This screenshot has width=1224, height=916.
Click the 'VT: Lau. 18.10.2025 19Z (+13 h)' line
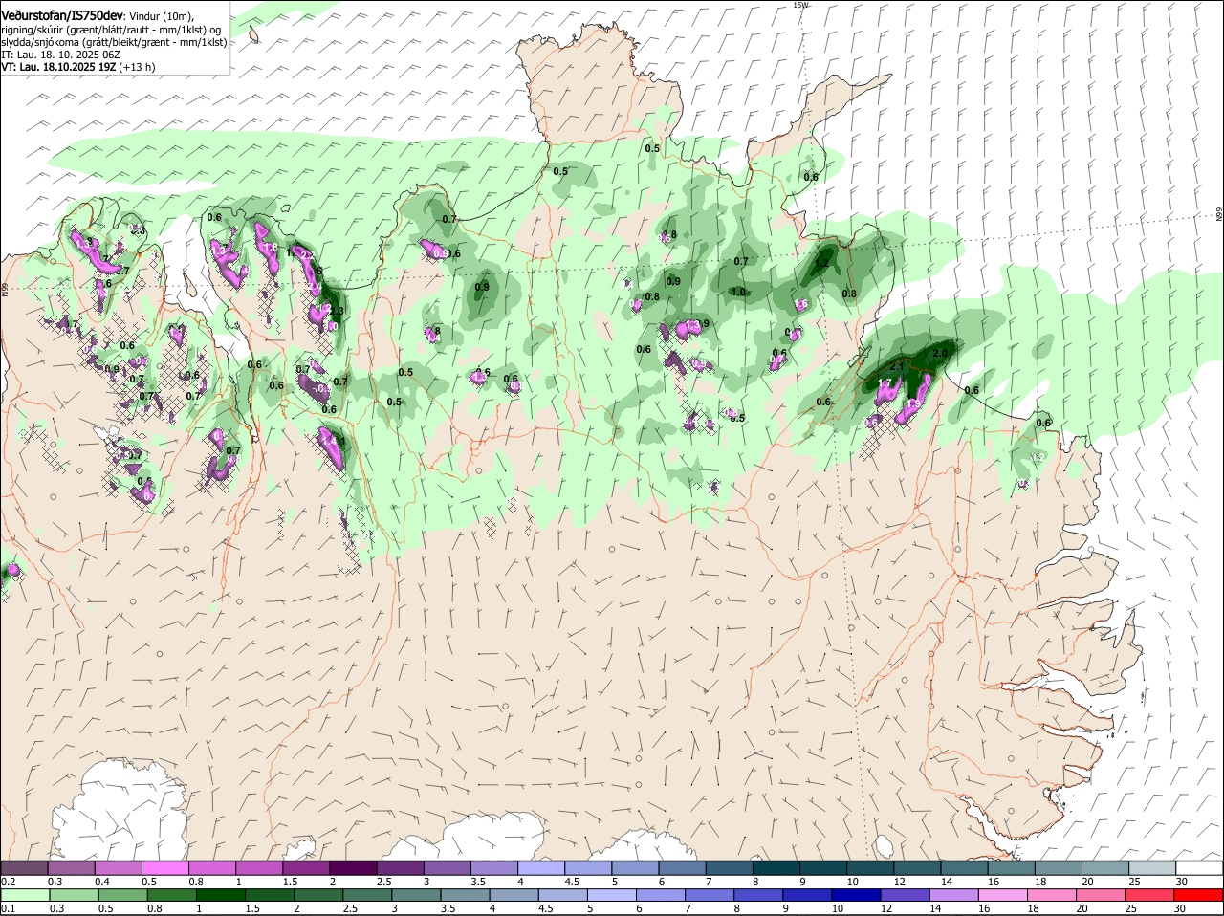click(78, 67)
